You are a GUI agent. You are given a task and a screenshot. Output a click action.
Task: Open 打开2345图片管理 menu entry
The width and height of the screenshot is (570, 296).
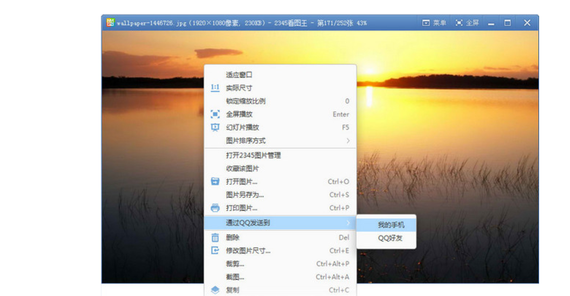[253, 156]
